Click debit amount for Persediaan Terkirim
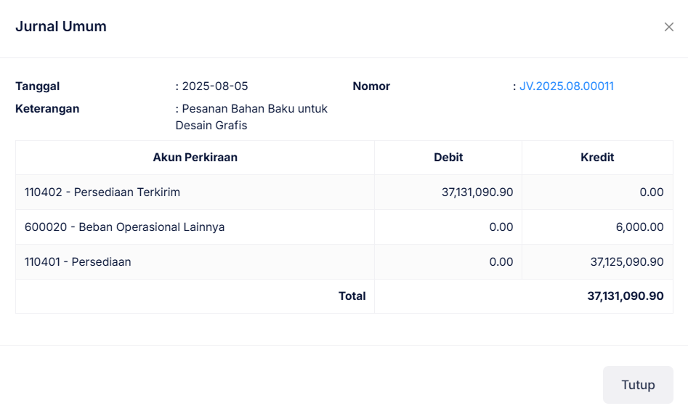The width and height of the screenshot is (688, 419). pos(477,192)
